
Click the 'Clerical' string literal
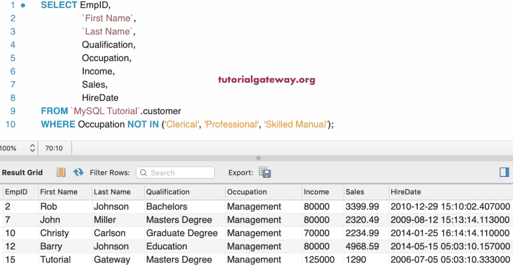[x=182, y=124]
